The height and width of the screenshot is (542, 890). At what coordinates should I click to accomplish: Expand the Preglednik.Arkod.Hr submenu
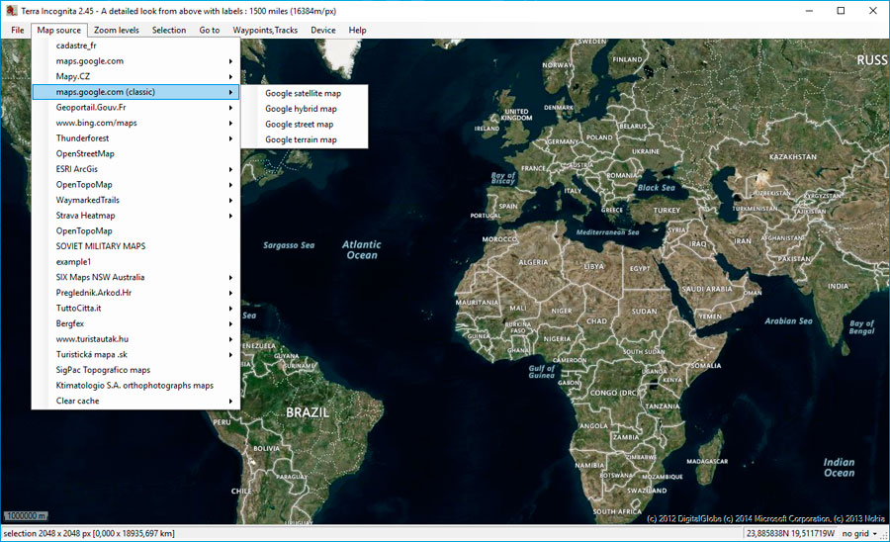135,293
